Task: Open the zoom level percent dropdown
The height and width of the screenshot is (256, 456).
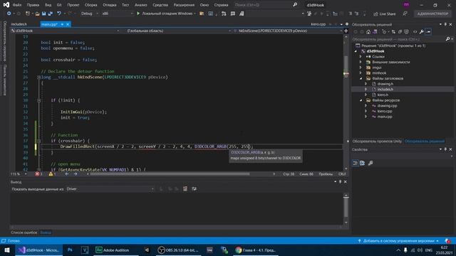Action: [19, 174]
